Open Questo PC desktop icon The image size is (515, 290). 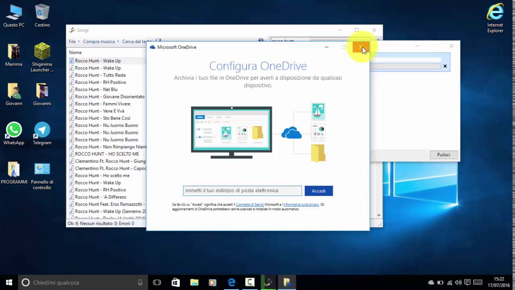tap(14, 15)
